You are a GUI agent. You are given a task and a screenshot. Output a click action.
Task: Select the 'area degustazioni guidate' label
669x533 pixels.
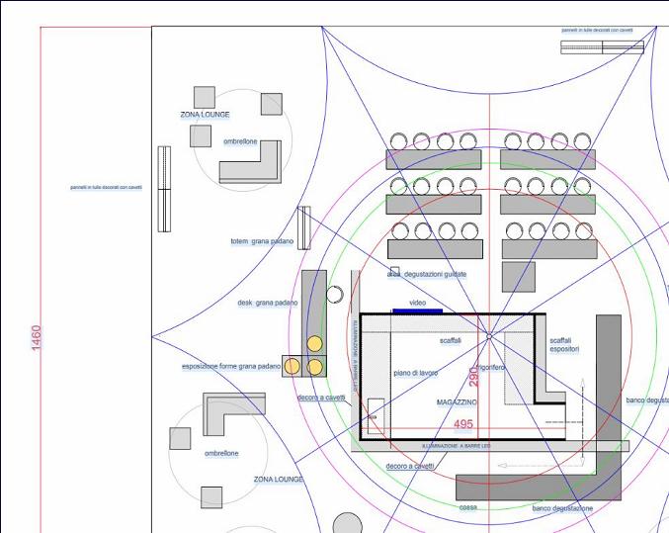[427, 274]
